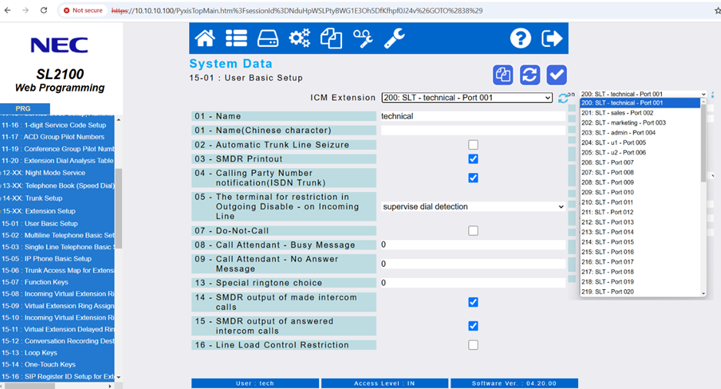The height and width of the screenshot is (389, 721).
Task: Go to the Home icon in toolbar
Action: (x=205, y=38)
